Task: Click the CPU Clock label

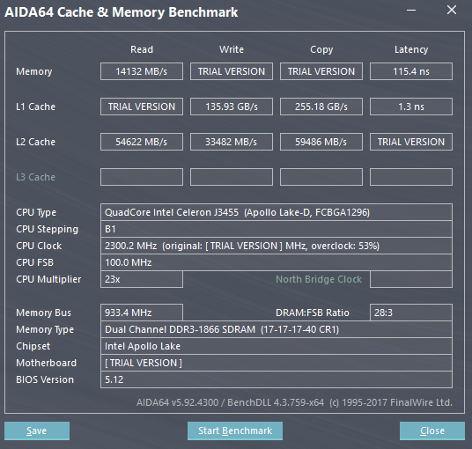Action: point(39,246)
